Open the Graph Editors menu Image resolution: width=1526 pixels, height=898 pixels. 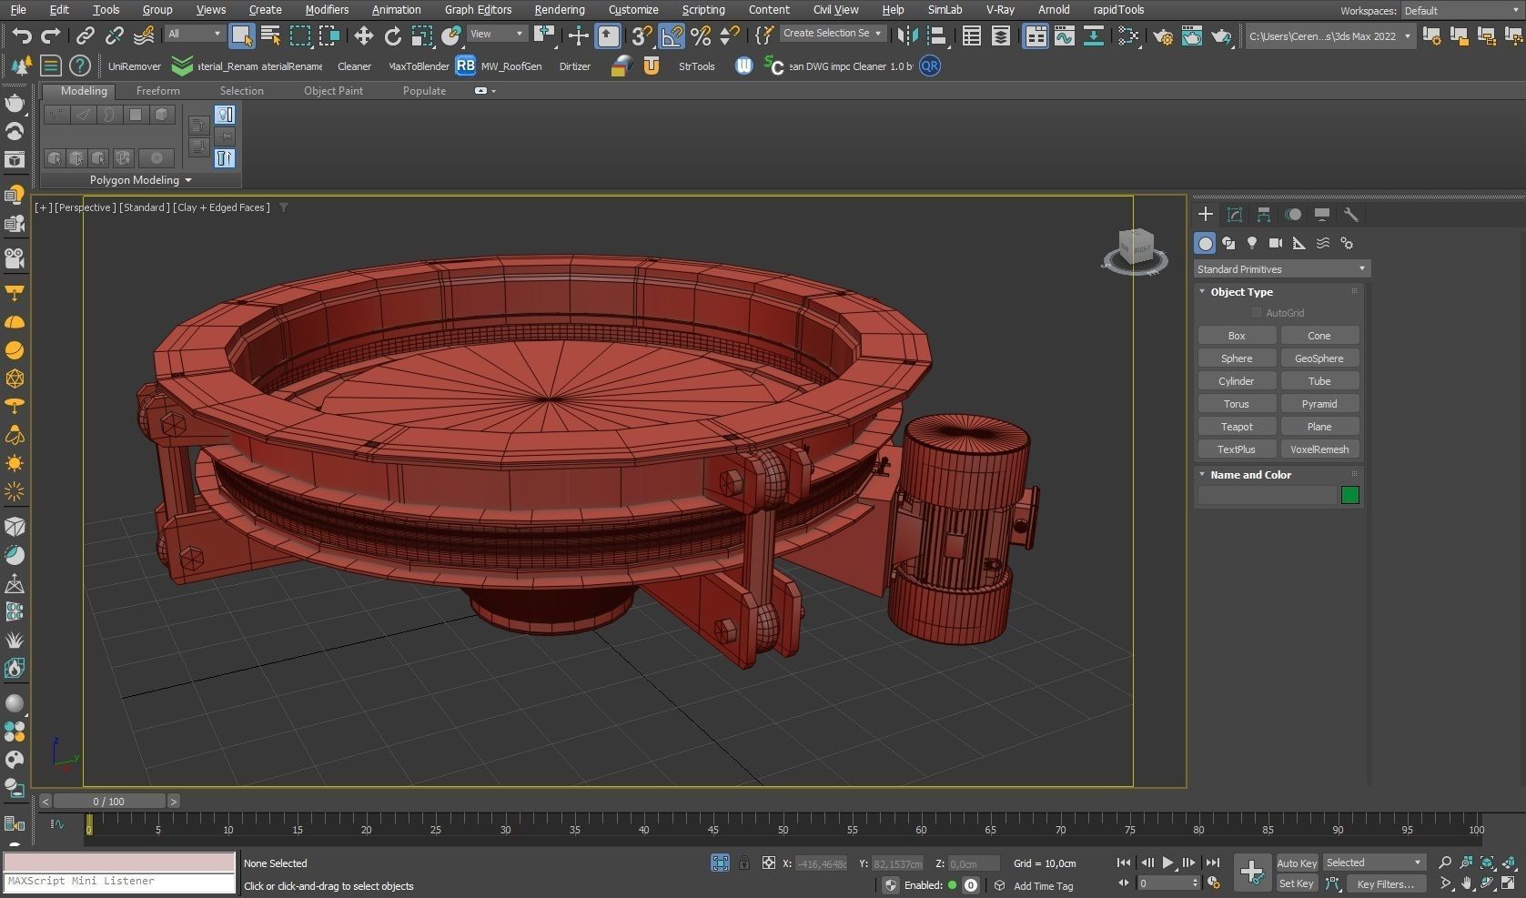[478, 10]
